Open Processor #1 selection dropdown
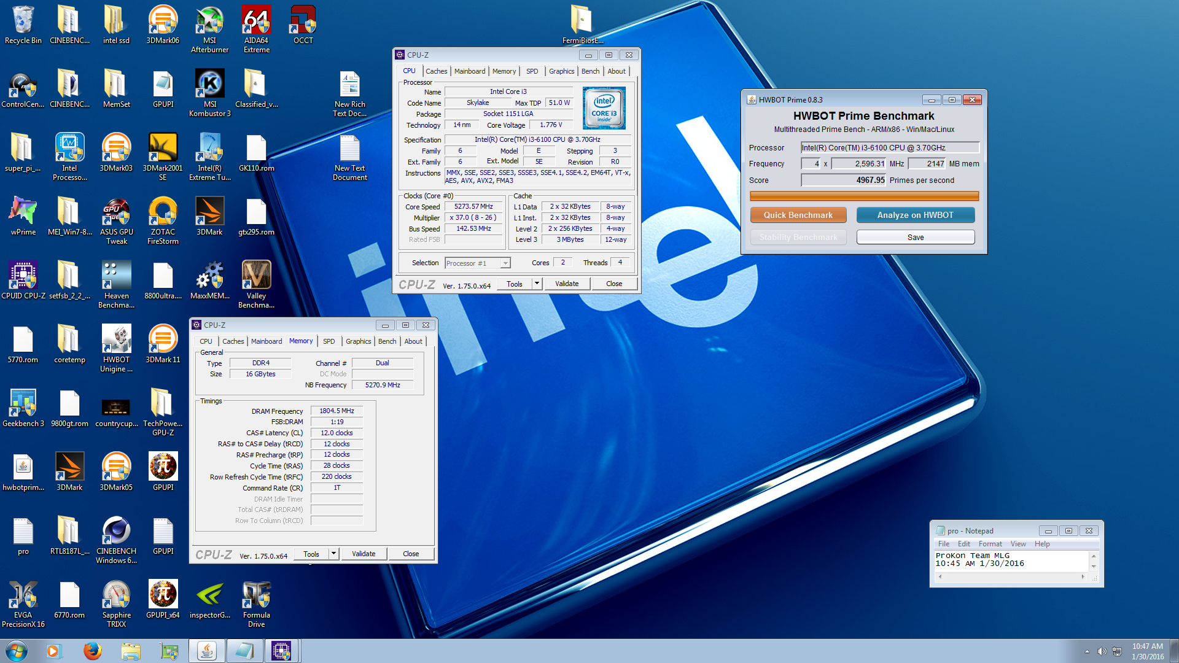Screen dimensions: 1179x663 [478, 263]
